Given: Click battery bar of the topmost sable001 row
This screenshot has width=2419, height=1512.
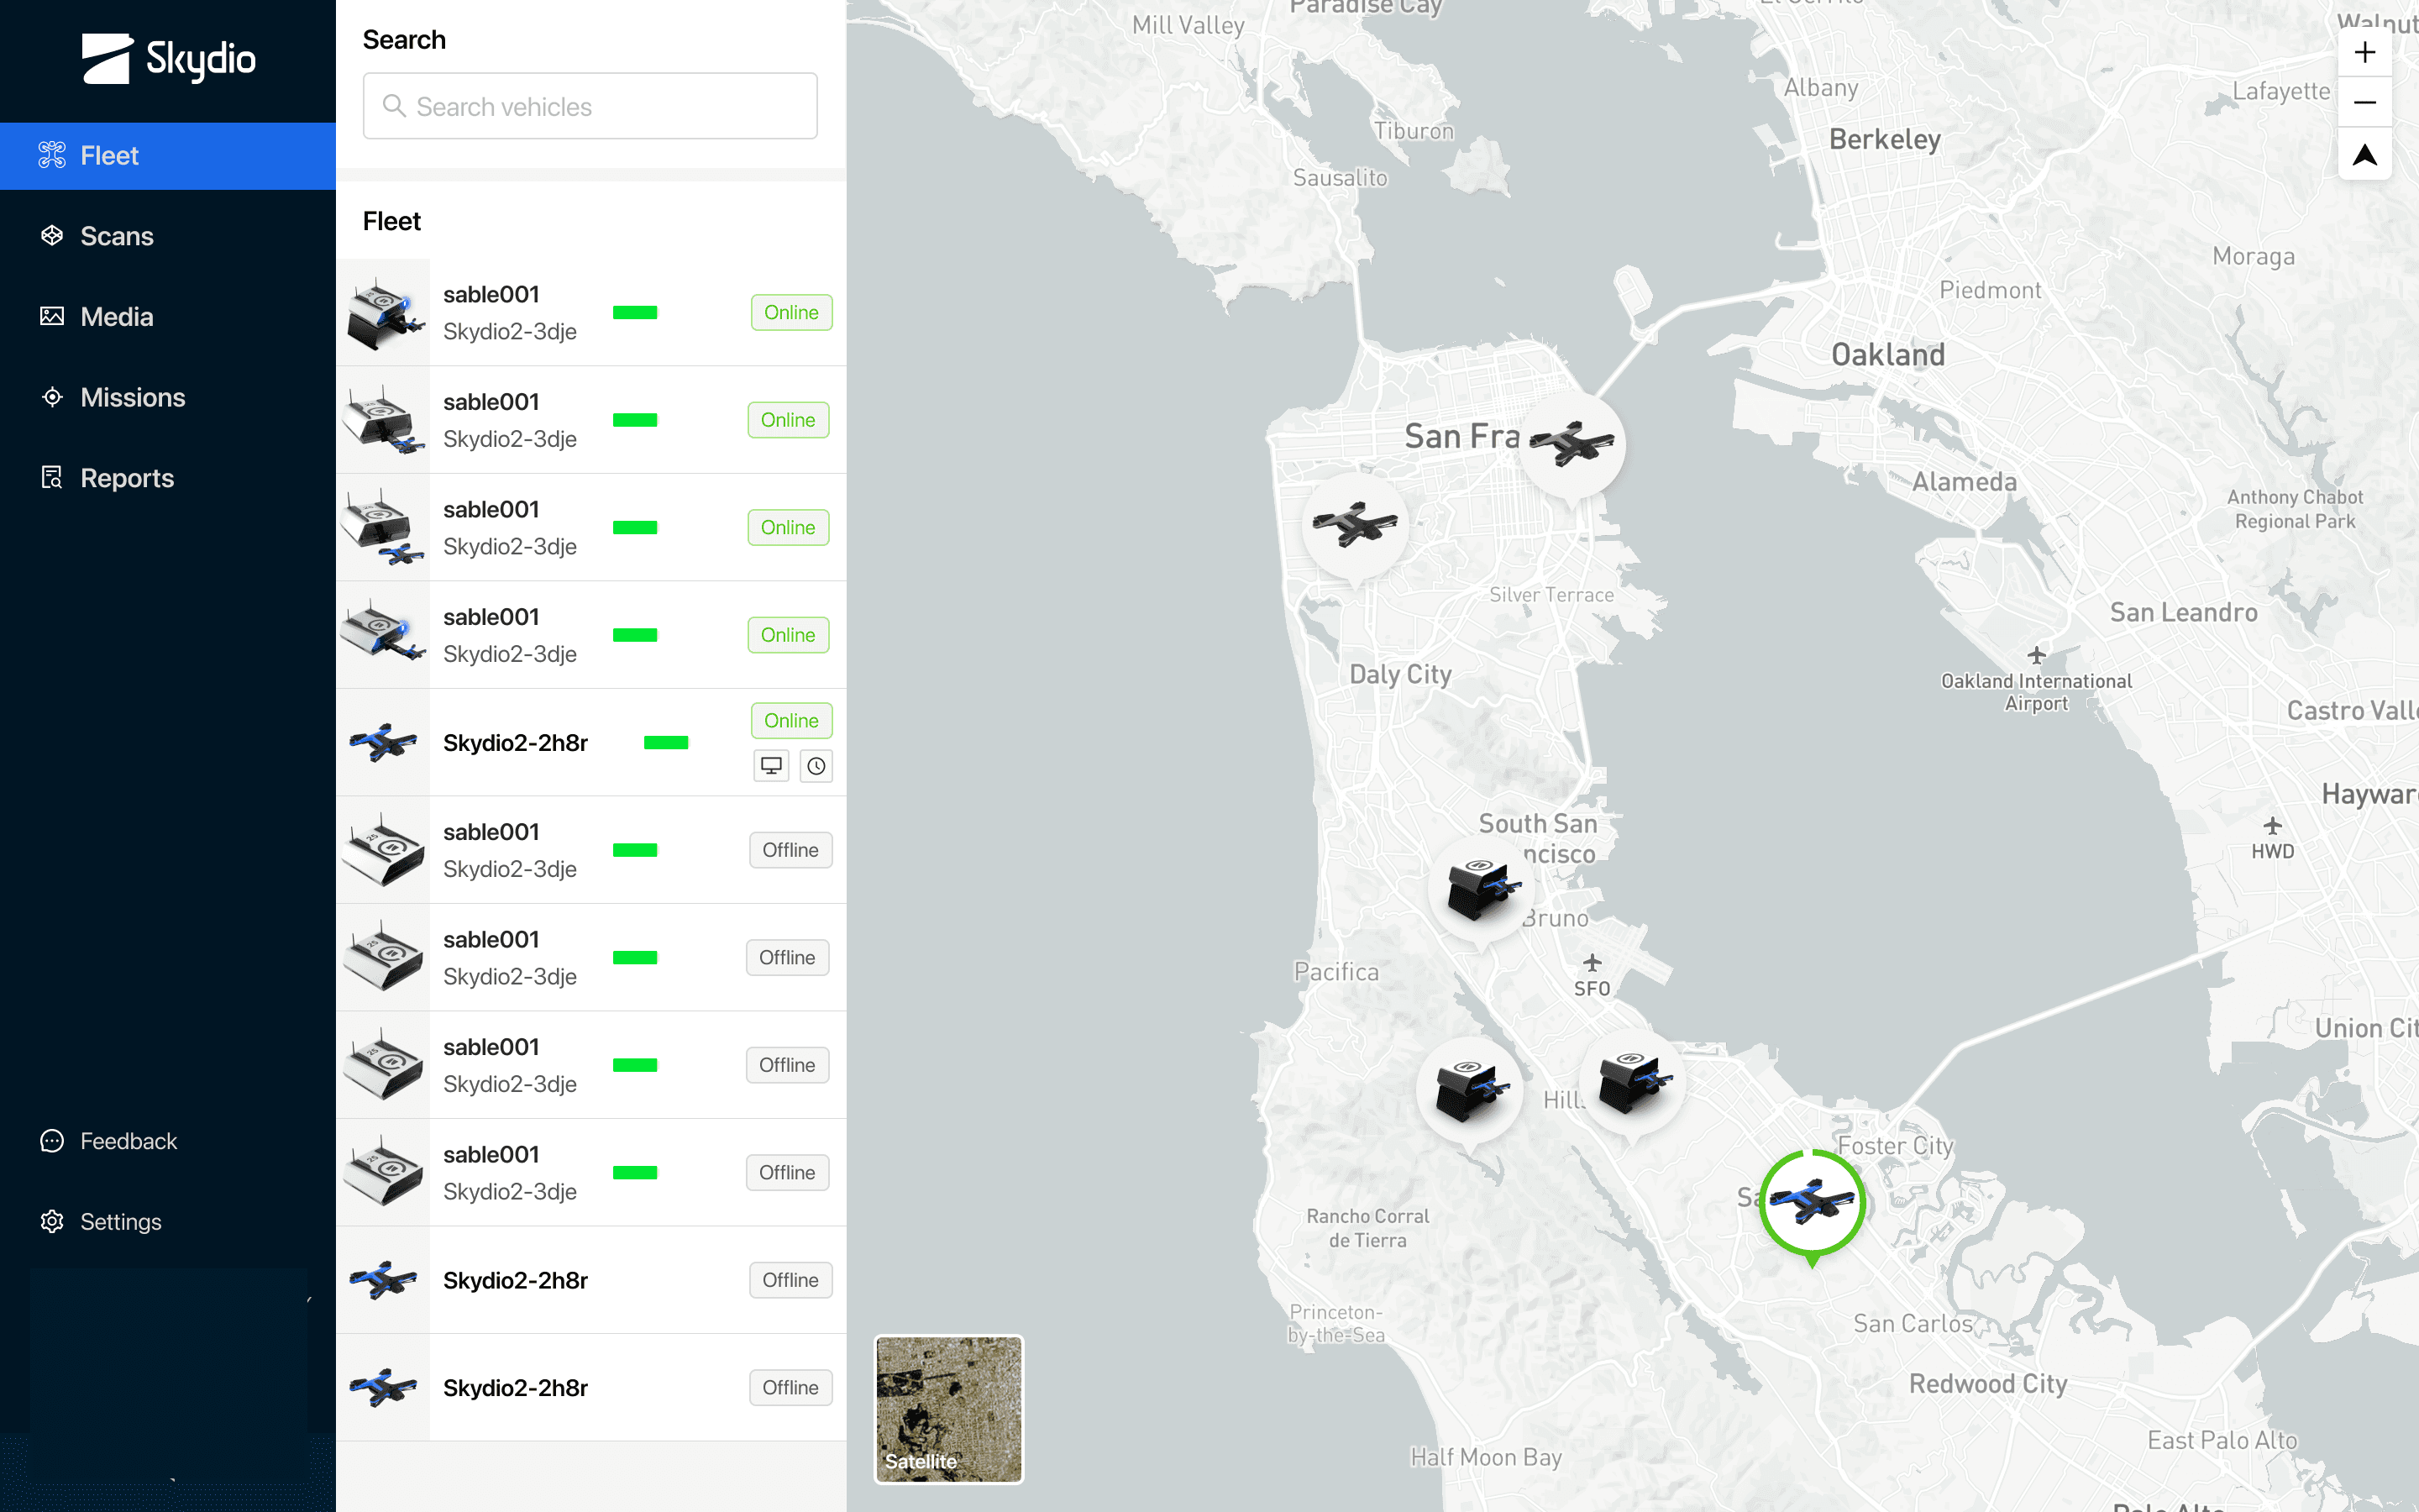Looking at the screenshot, I should [635, 312].
